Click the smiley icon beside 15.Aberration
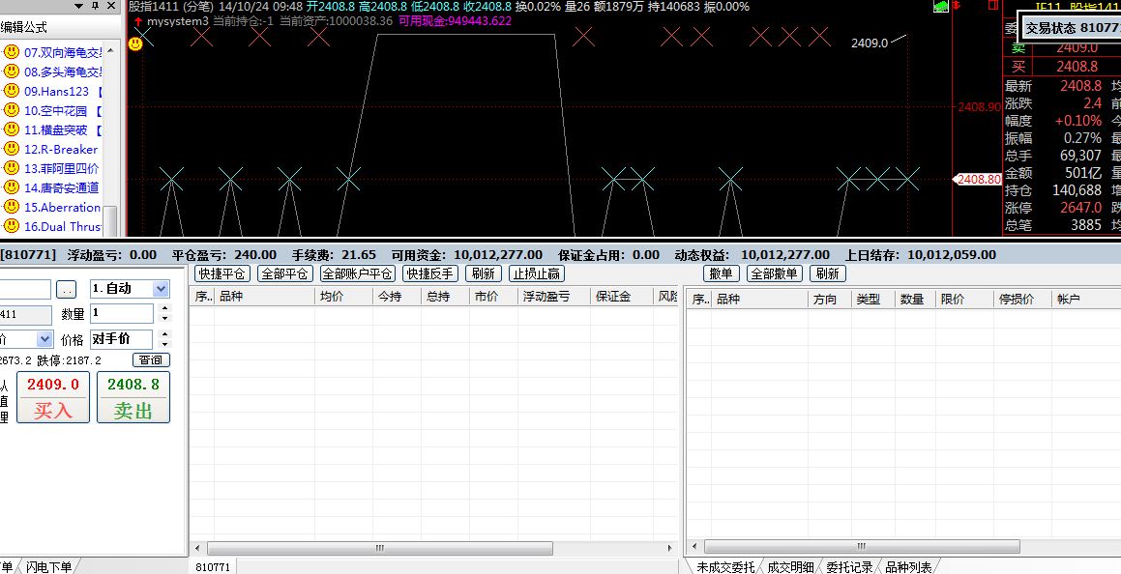 (11, 207)
